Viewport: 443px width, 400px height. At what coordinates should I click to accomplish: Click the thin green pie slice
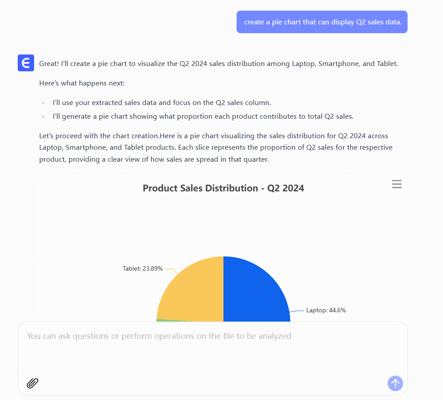coord(159,320)
